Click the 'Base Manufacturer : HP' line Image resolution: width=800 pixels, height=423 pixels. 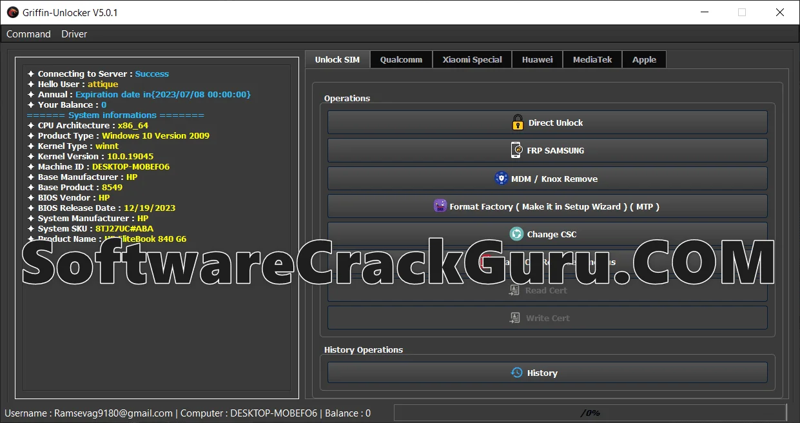point(83,177)
